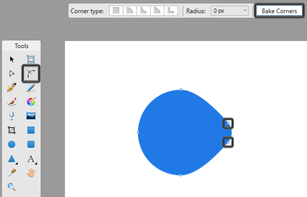Click the Bake Corners button
Screen dimensions: 307x197
click(x=280, y=11)
